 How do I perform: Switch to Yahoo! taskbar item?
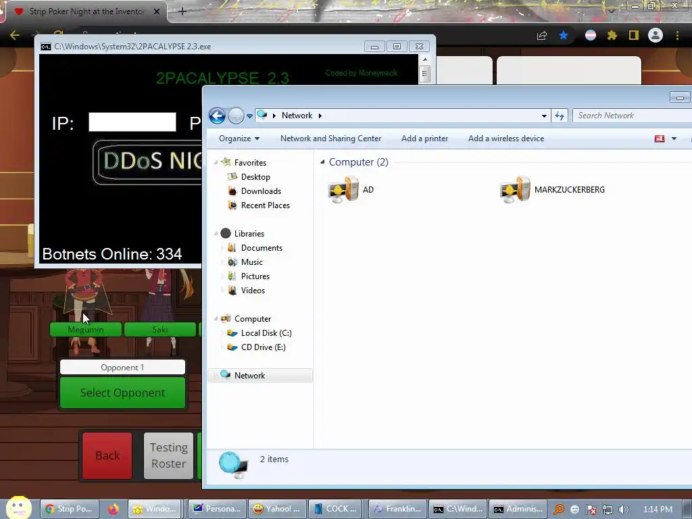(x=276, y=509)
